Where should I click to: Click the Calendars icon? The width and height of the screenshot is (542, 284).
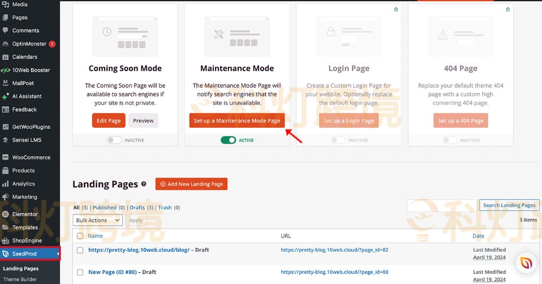coord(5,57)
